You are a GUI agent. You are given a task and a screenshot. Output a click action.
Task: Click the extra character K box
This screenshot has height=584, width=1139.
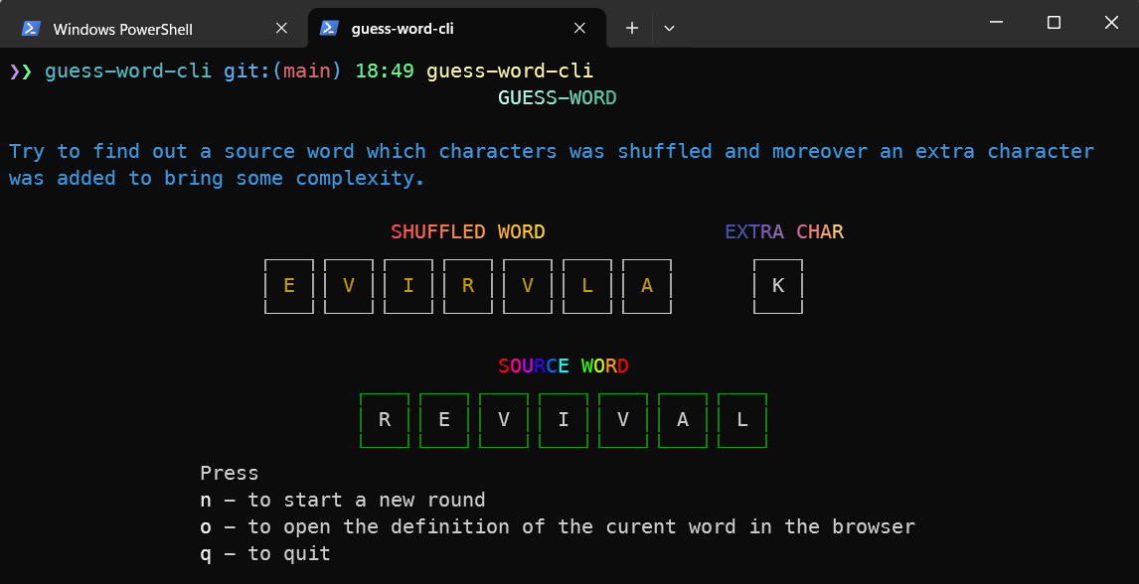click(x=778, y=286)
